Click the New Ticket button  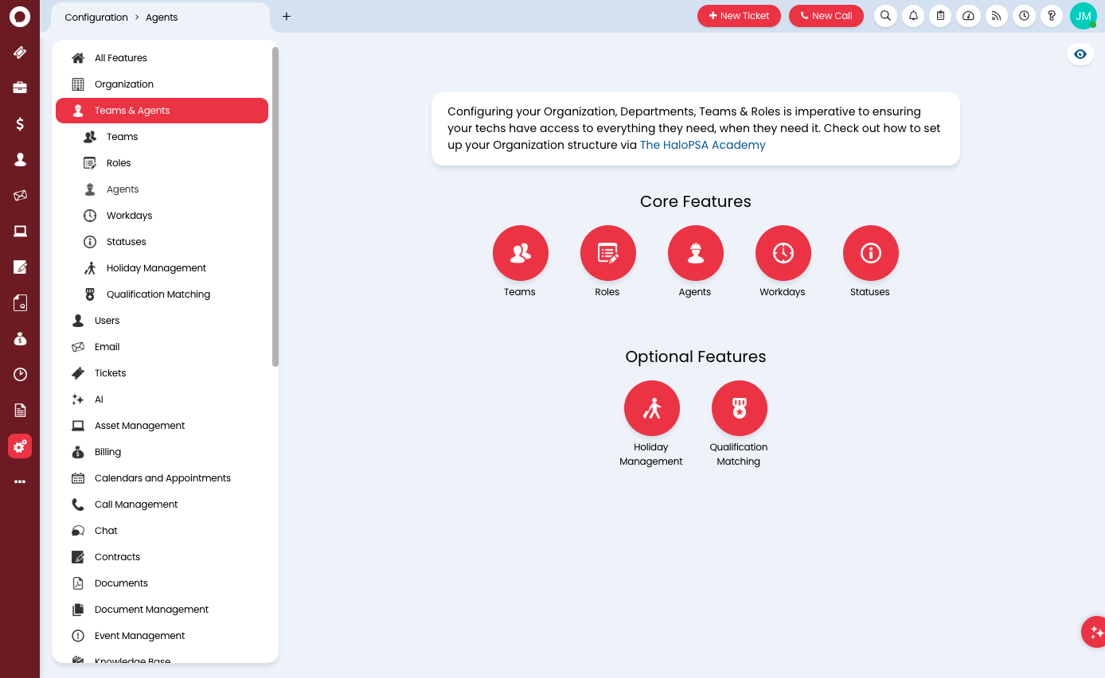739,16
